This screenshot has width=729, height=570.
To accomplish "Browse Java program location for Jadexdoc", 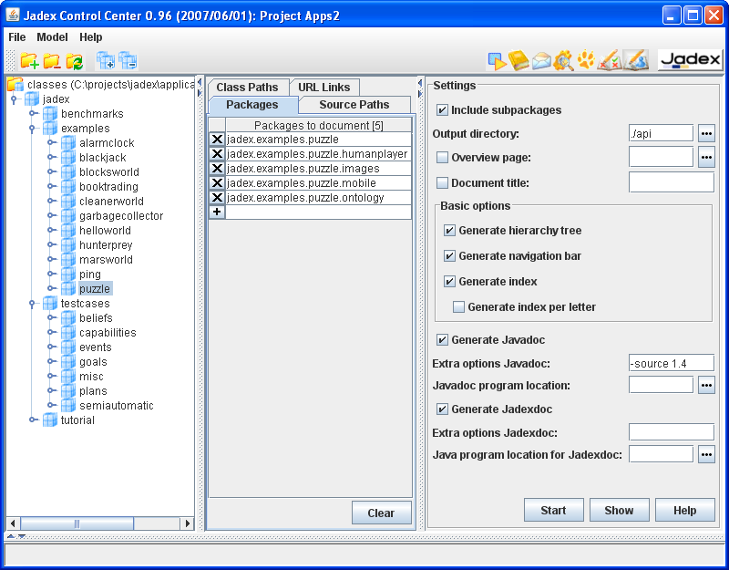I will pos(706,454).
